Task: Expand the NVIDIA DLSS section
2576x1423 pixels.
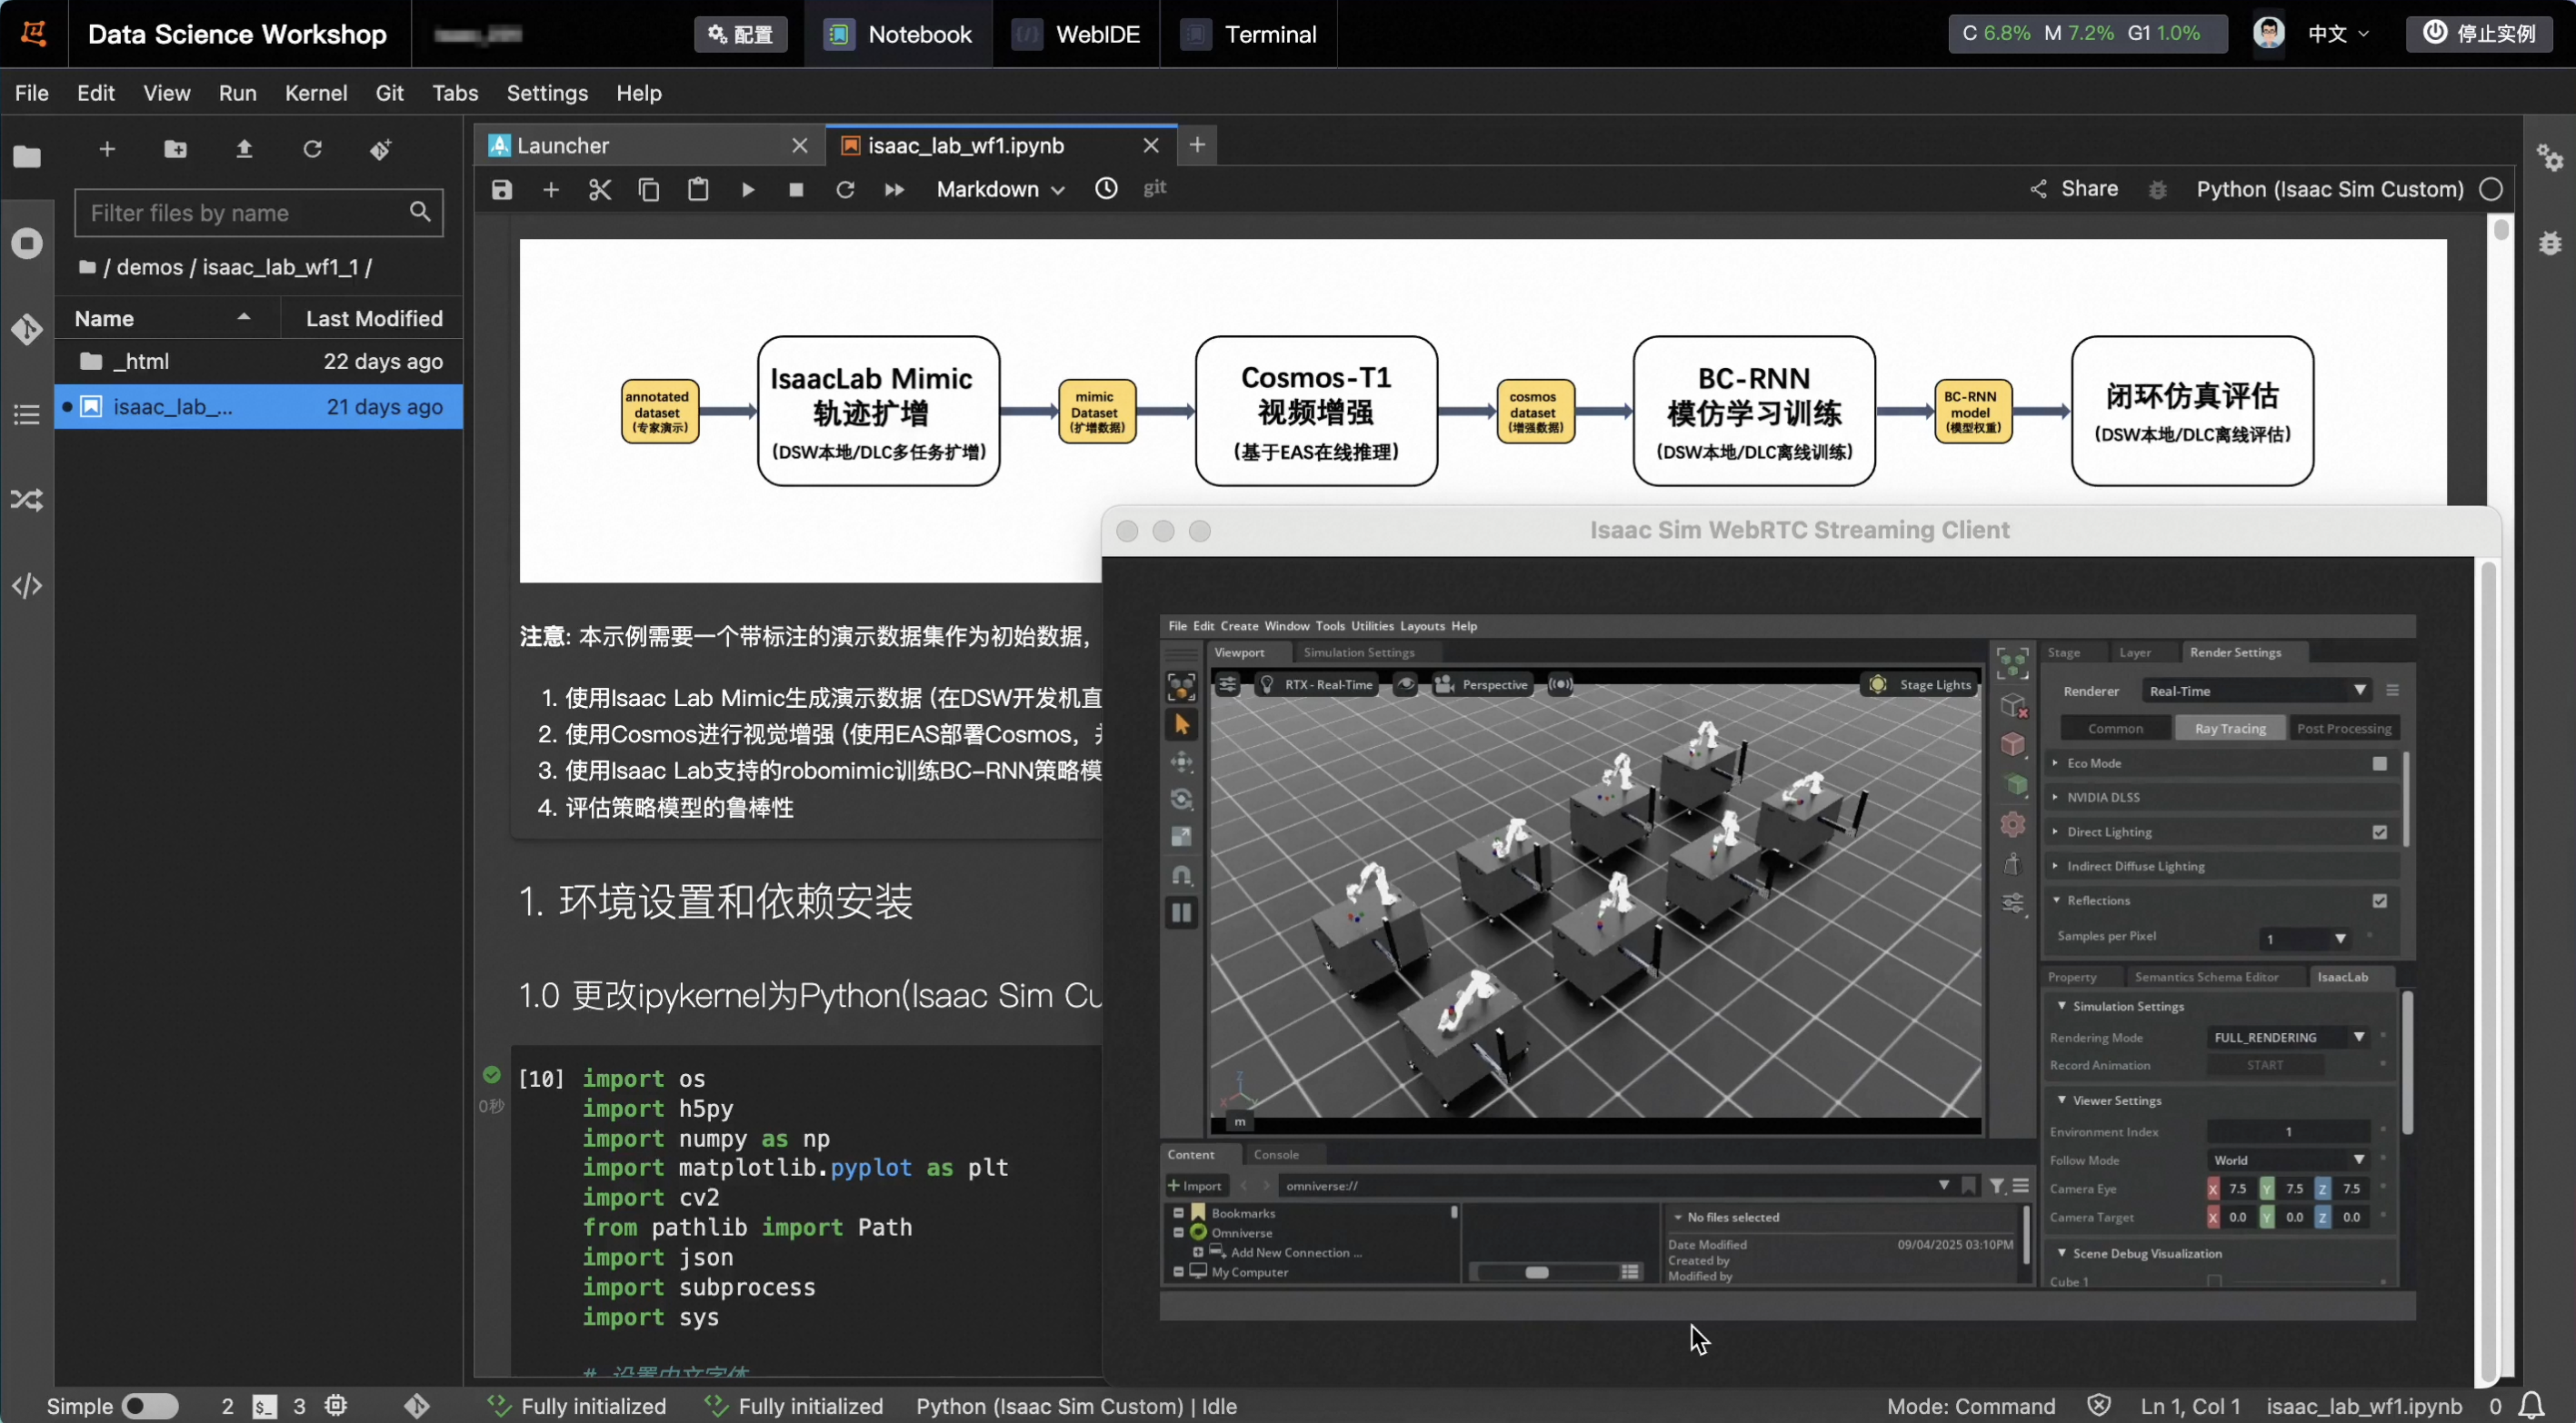Action: (x=2103, y=797)
